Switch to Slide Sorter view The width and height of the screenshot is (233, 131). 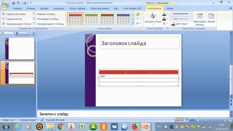click(182, 120)
